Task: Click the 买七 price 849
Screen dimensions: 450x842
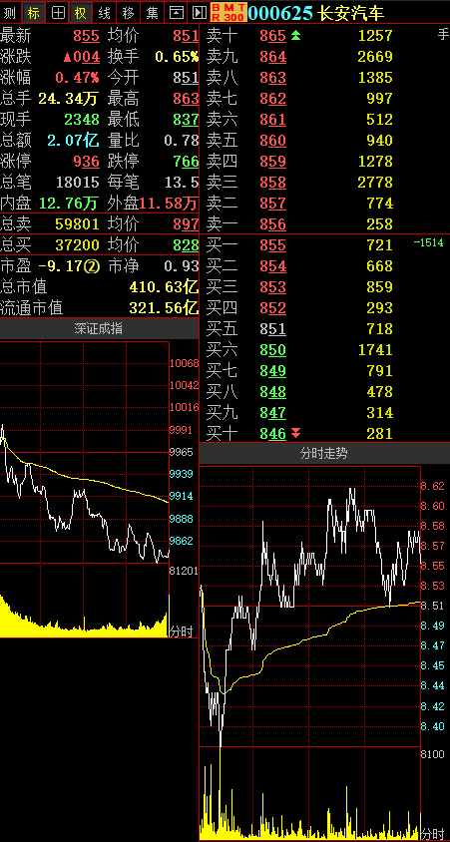Action: coord(272,371)
